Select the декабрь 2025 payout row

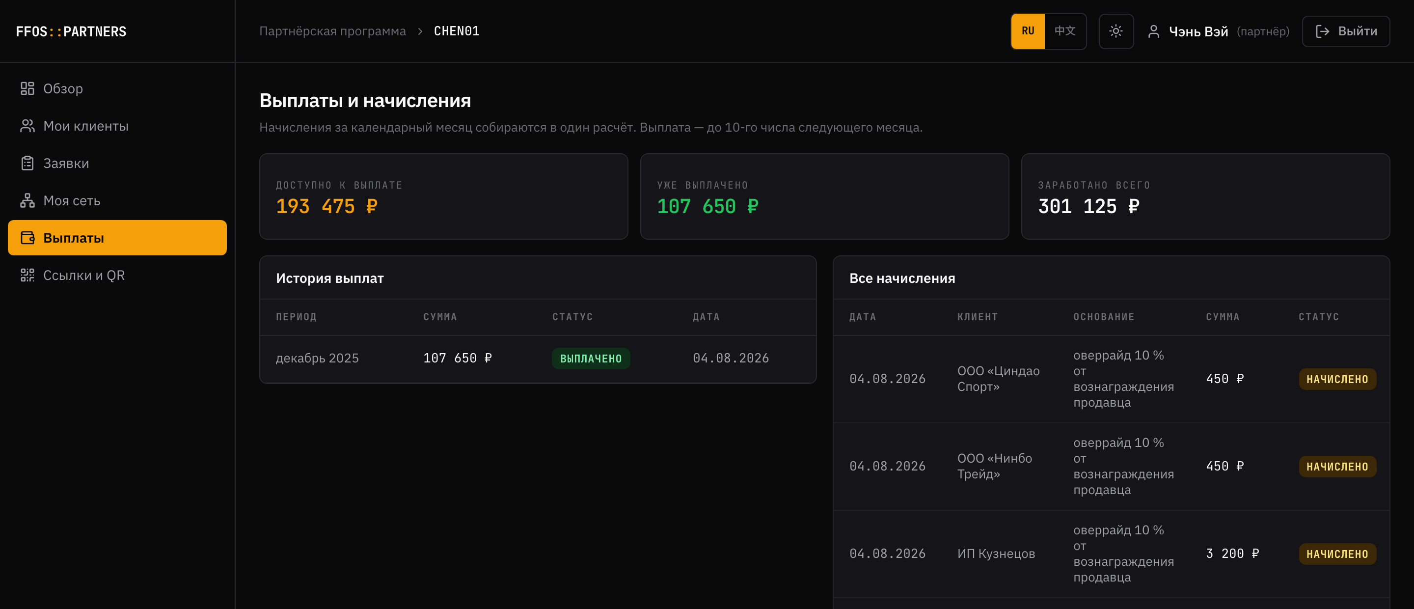click(x=538, y=359)
